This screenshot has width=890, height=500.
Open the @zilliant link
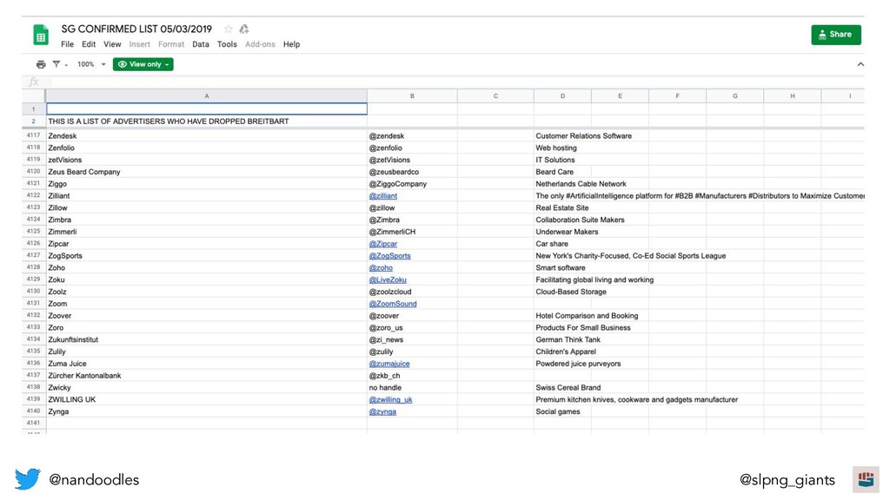[383, 196]
